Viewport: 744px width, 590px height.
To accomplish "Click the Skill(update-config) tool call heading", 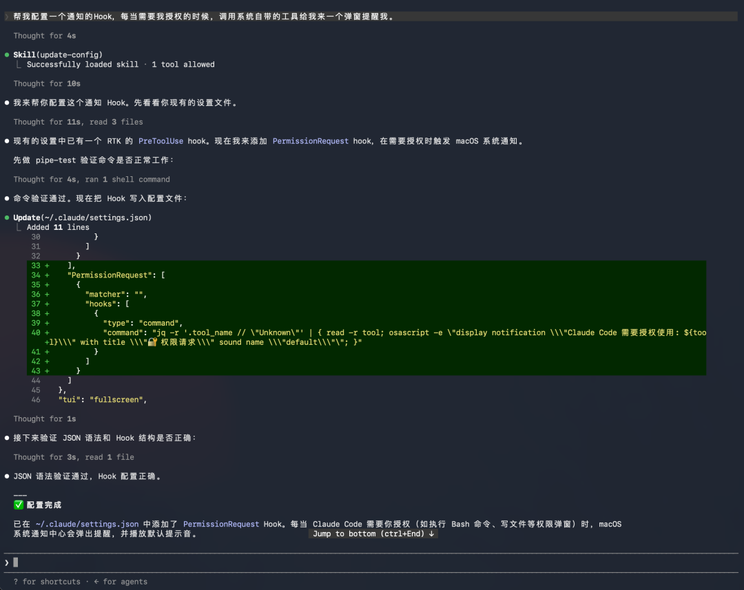I will pyautogui.click(x=58, y=54).
